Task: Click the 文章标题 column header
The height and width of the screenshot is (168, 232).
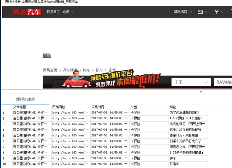Action: [32, 107]
